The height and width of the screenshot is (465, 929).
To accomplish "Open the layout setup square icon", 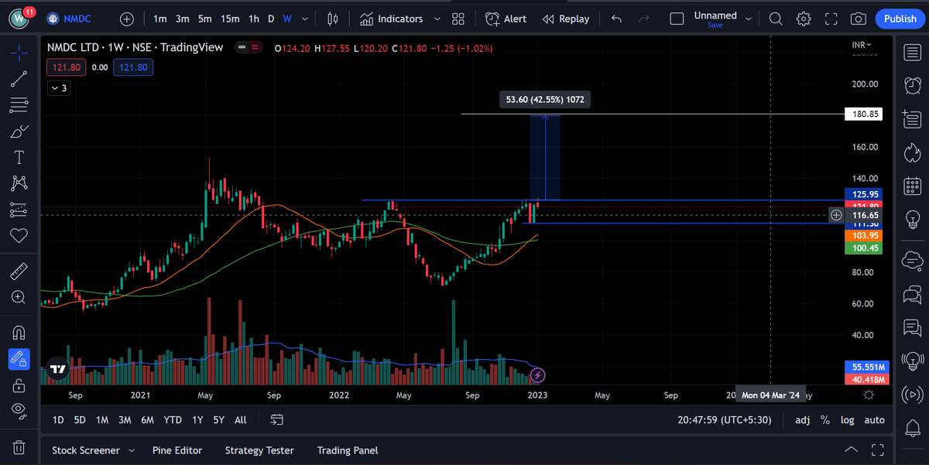I will 677,19.
